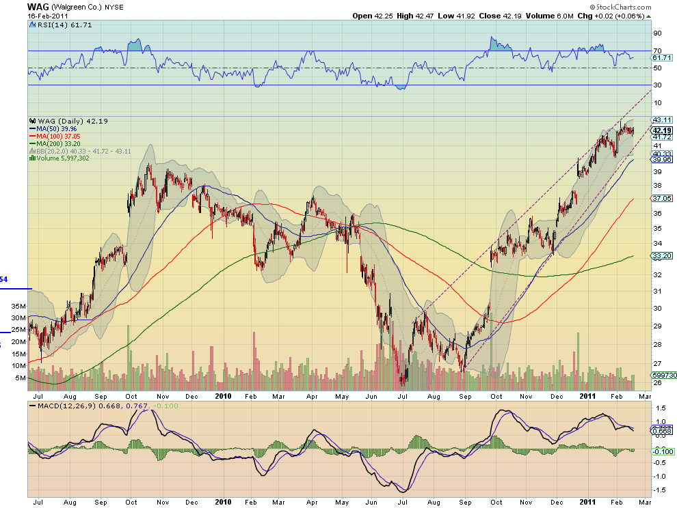This screenshot has height=508, width=677.
Task: Click the 35M volume scale label
Action: pyautogui.click(x=18, y=306)
